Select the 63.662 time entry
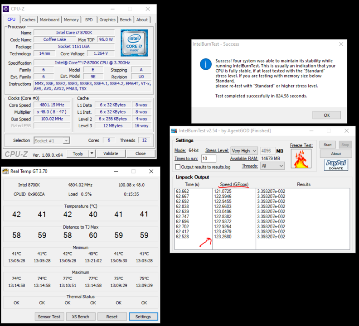Viewport: 359px width, 326px height. coord(182,191)
